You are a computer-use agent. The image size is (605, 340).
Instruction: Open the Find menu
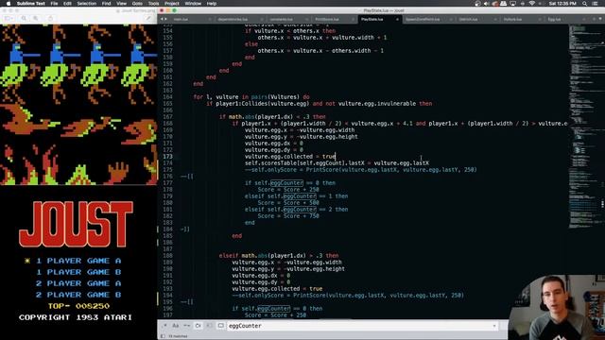pyautogui.click(x=106, y=4)
